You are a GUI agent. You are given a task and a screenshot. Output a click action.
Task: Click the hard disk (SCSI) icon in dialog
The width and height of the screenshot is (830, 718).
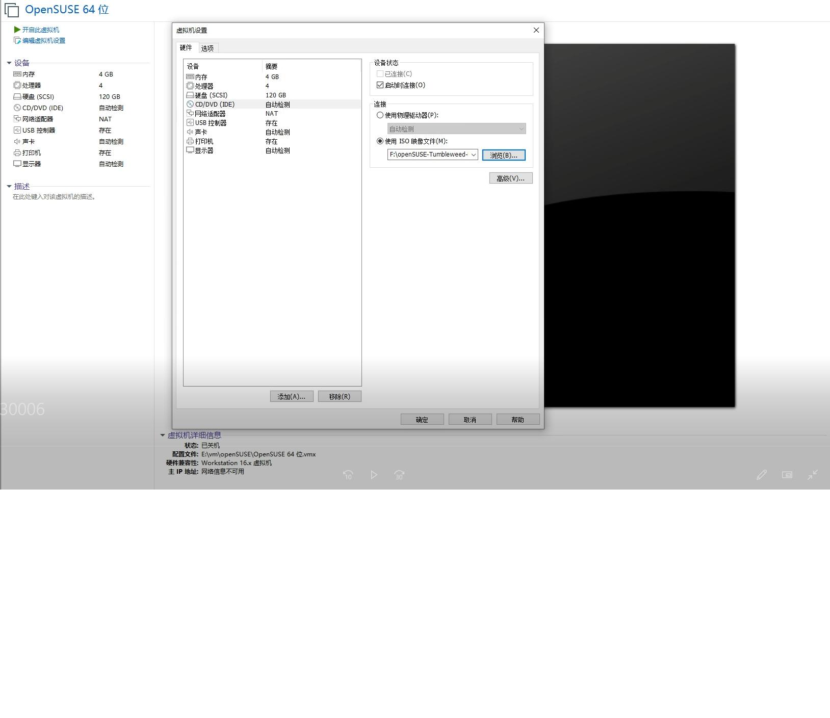(x=190, y=95)
